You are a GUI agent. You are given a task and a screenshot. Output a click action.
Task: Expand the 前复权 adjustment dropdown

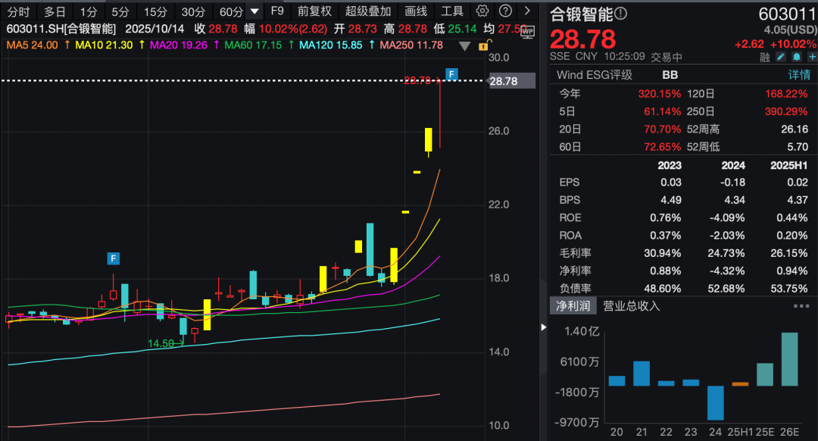click(x=314, y=11)
